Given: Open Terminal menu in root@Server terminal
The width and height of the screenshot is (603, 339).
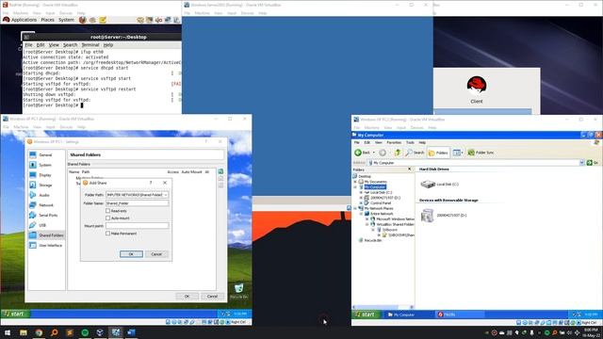Looking at the screenshot, I should pos(90,45).
